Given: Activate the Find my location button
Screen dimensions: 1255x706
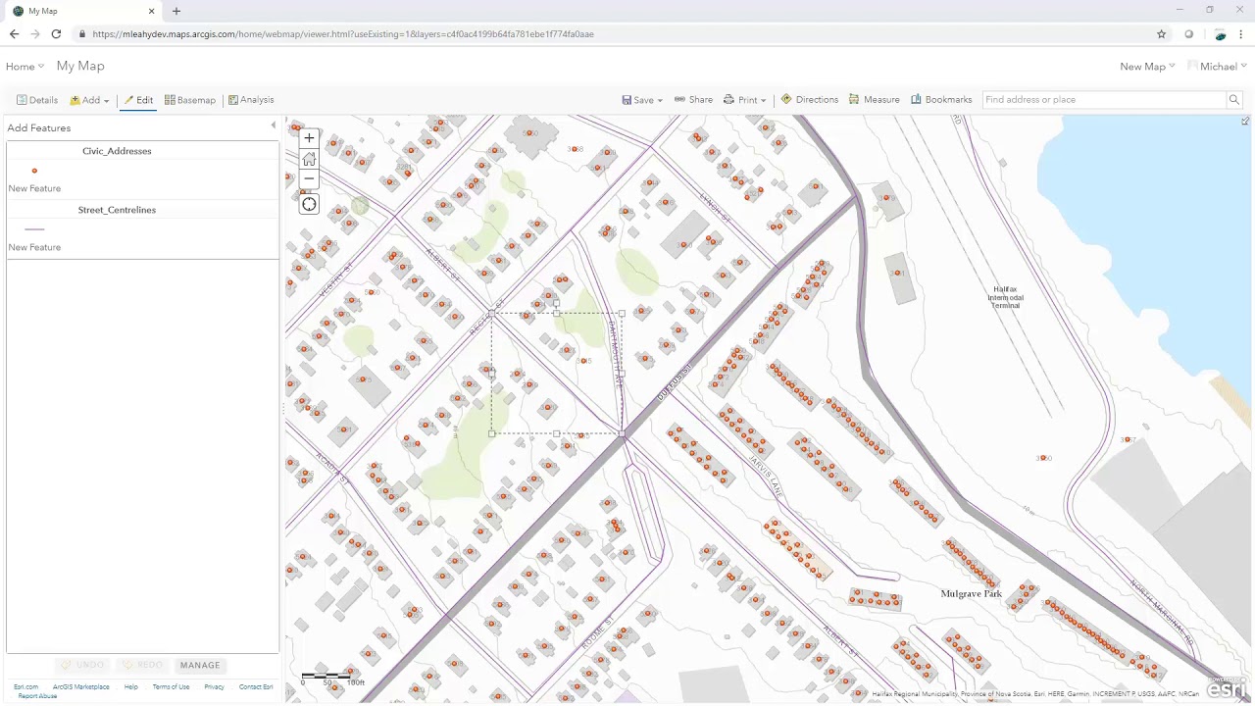Looking at the screenshot, I should [309, 204].
